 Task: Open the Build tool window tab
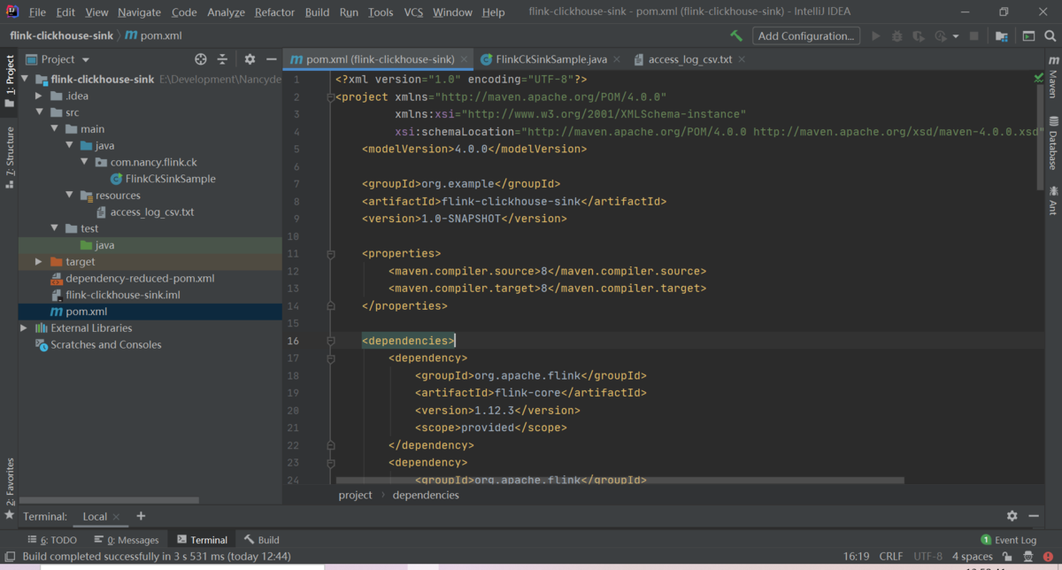262,540
